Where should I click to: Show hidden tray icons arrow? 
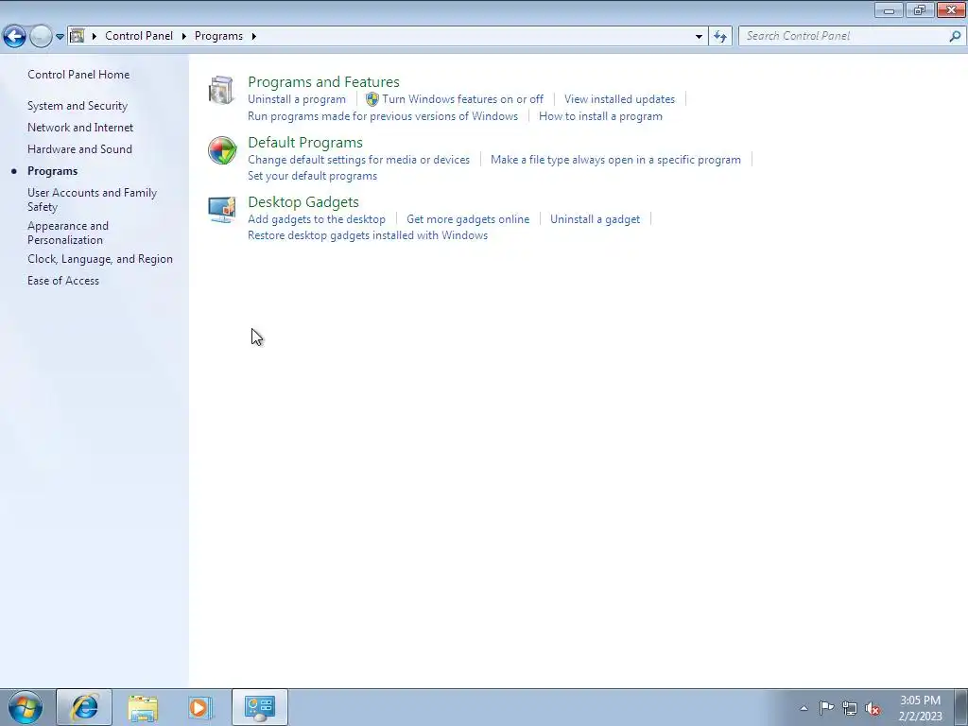click(x=804, y=708)
